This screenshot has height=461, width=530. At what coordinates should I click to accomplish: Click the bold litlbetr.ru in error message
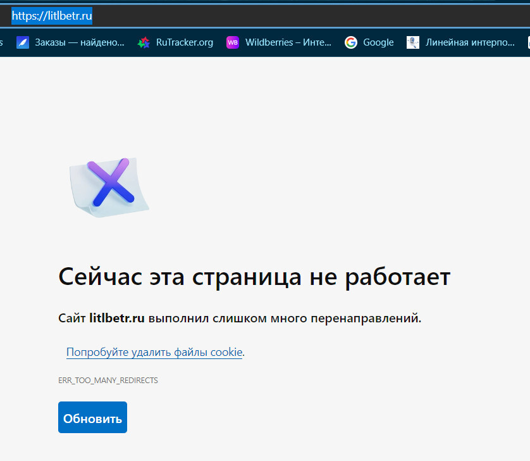117,318
